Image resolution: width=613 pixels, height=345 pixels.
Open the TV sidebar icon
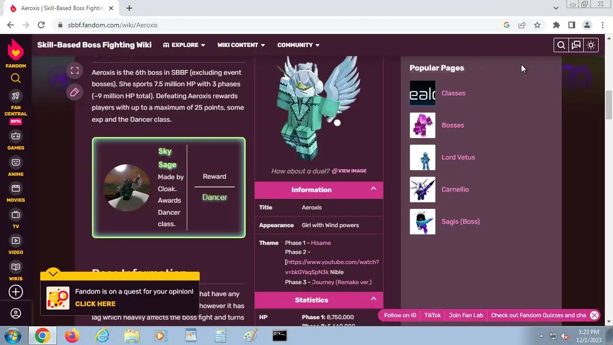pos(16,215)
